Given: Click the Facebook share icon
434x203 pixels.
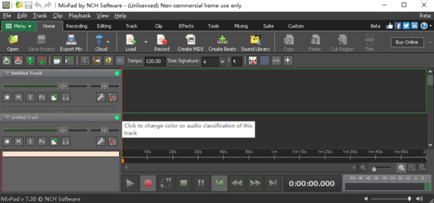Looking at the screenshot, I should click(x=398, y=26).
